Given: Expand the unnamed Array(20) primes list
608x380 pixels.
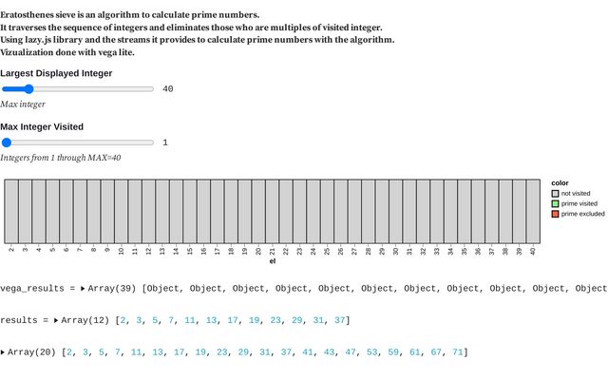Looking at the screenshot, I should [4, 352].
